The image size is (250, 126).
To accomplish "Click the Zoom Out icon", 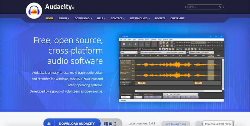I will pyautogui.click(x=189, y=49).
